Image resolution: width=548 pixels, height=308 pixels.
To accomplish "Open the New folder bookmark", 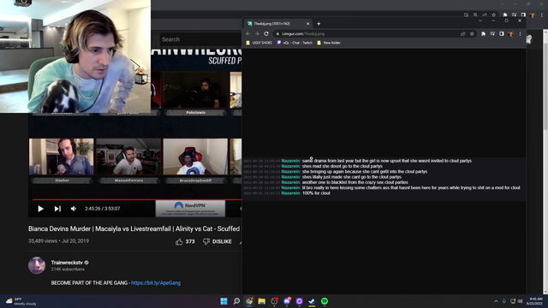I will click(329, 43).
